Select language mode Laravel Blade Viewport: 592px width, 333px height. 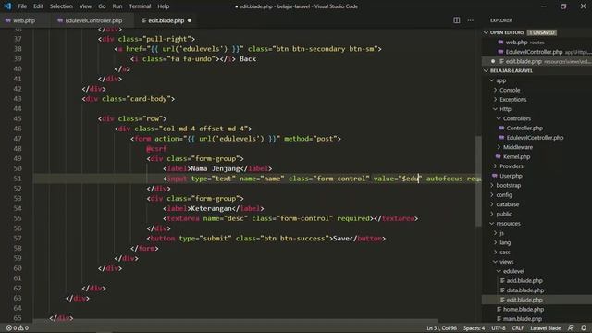pyautogui.click(x=545, y=328)
